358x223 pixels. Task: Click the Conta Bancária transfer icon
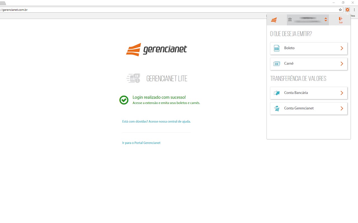point(277,93)
